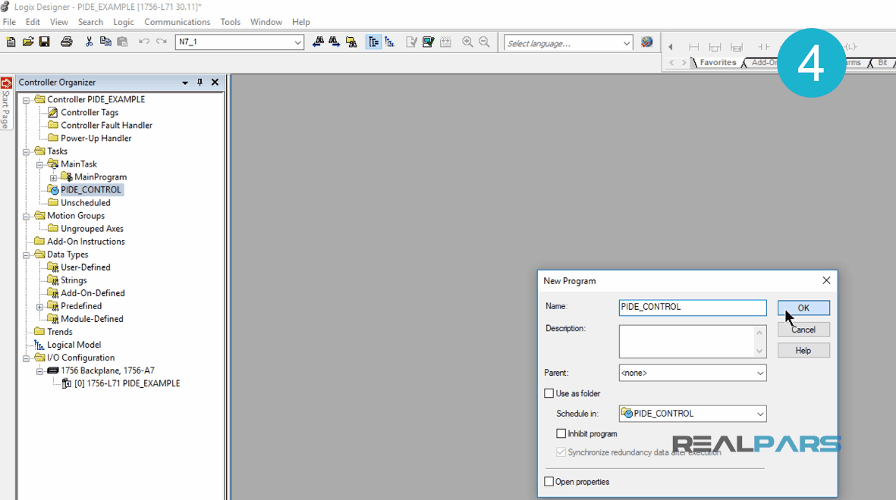Insert a branch level from instruction toolbar
896x500 pixels.
pos(737,47)
